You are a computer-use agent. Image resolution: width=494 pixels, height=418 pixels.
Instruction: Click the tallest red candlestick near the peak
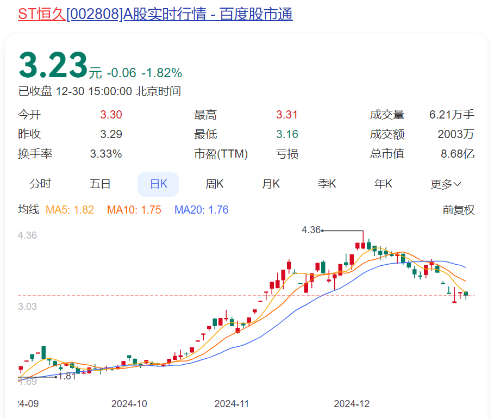362,245
